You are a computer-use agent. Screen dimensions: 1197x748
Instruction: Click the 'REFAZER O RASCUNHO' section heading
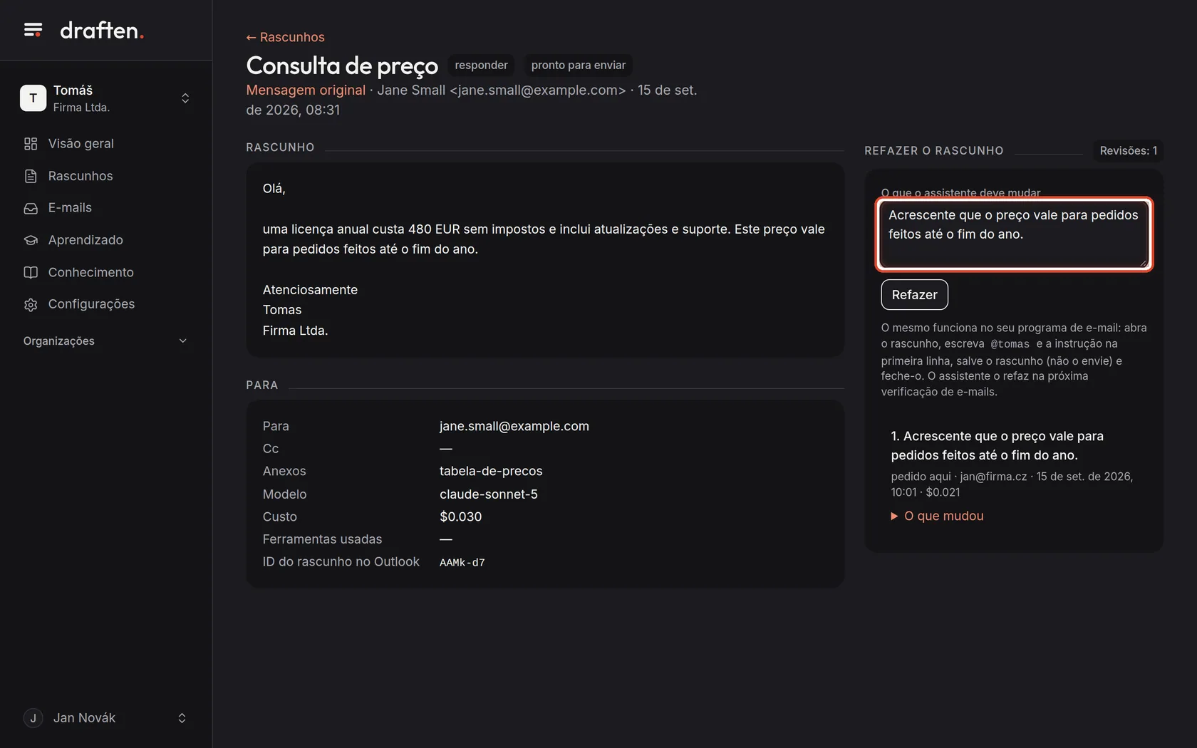coord(933,151)
